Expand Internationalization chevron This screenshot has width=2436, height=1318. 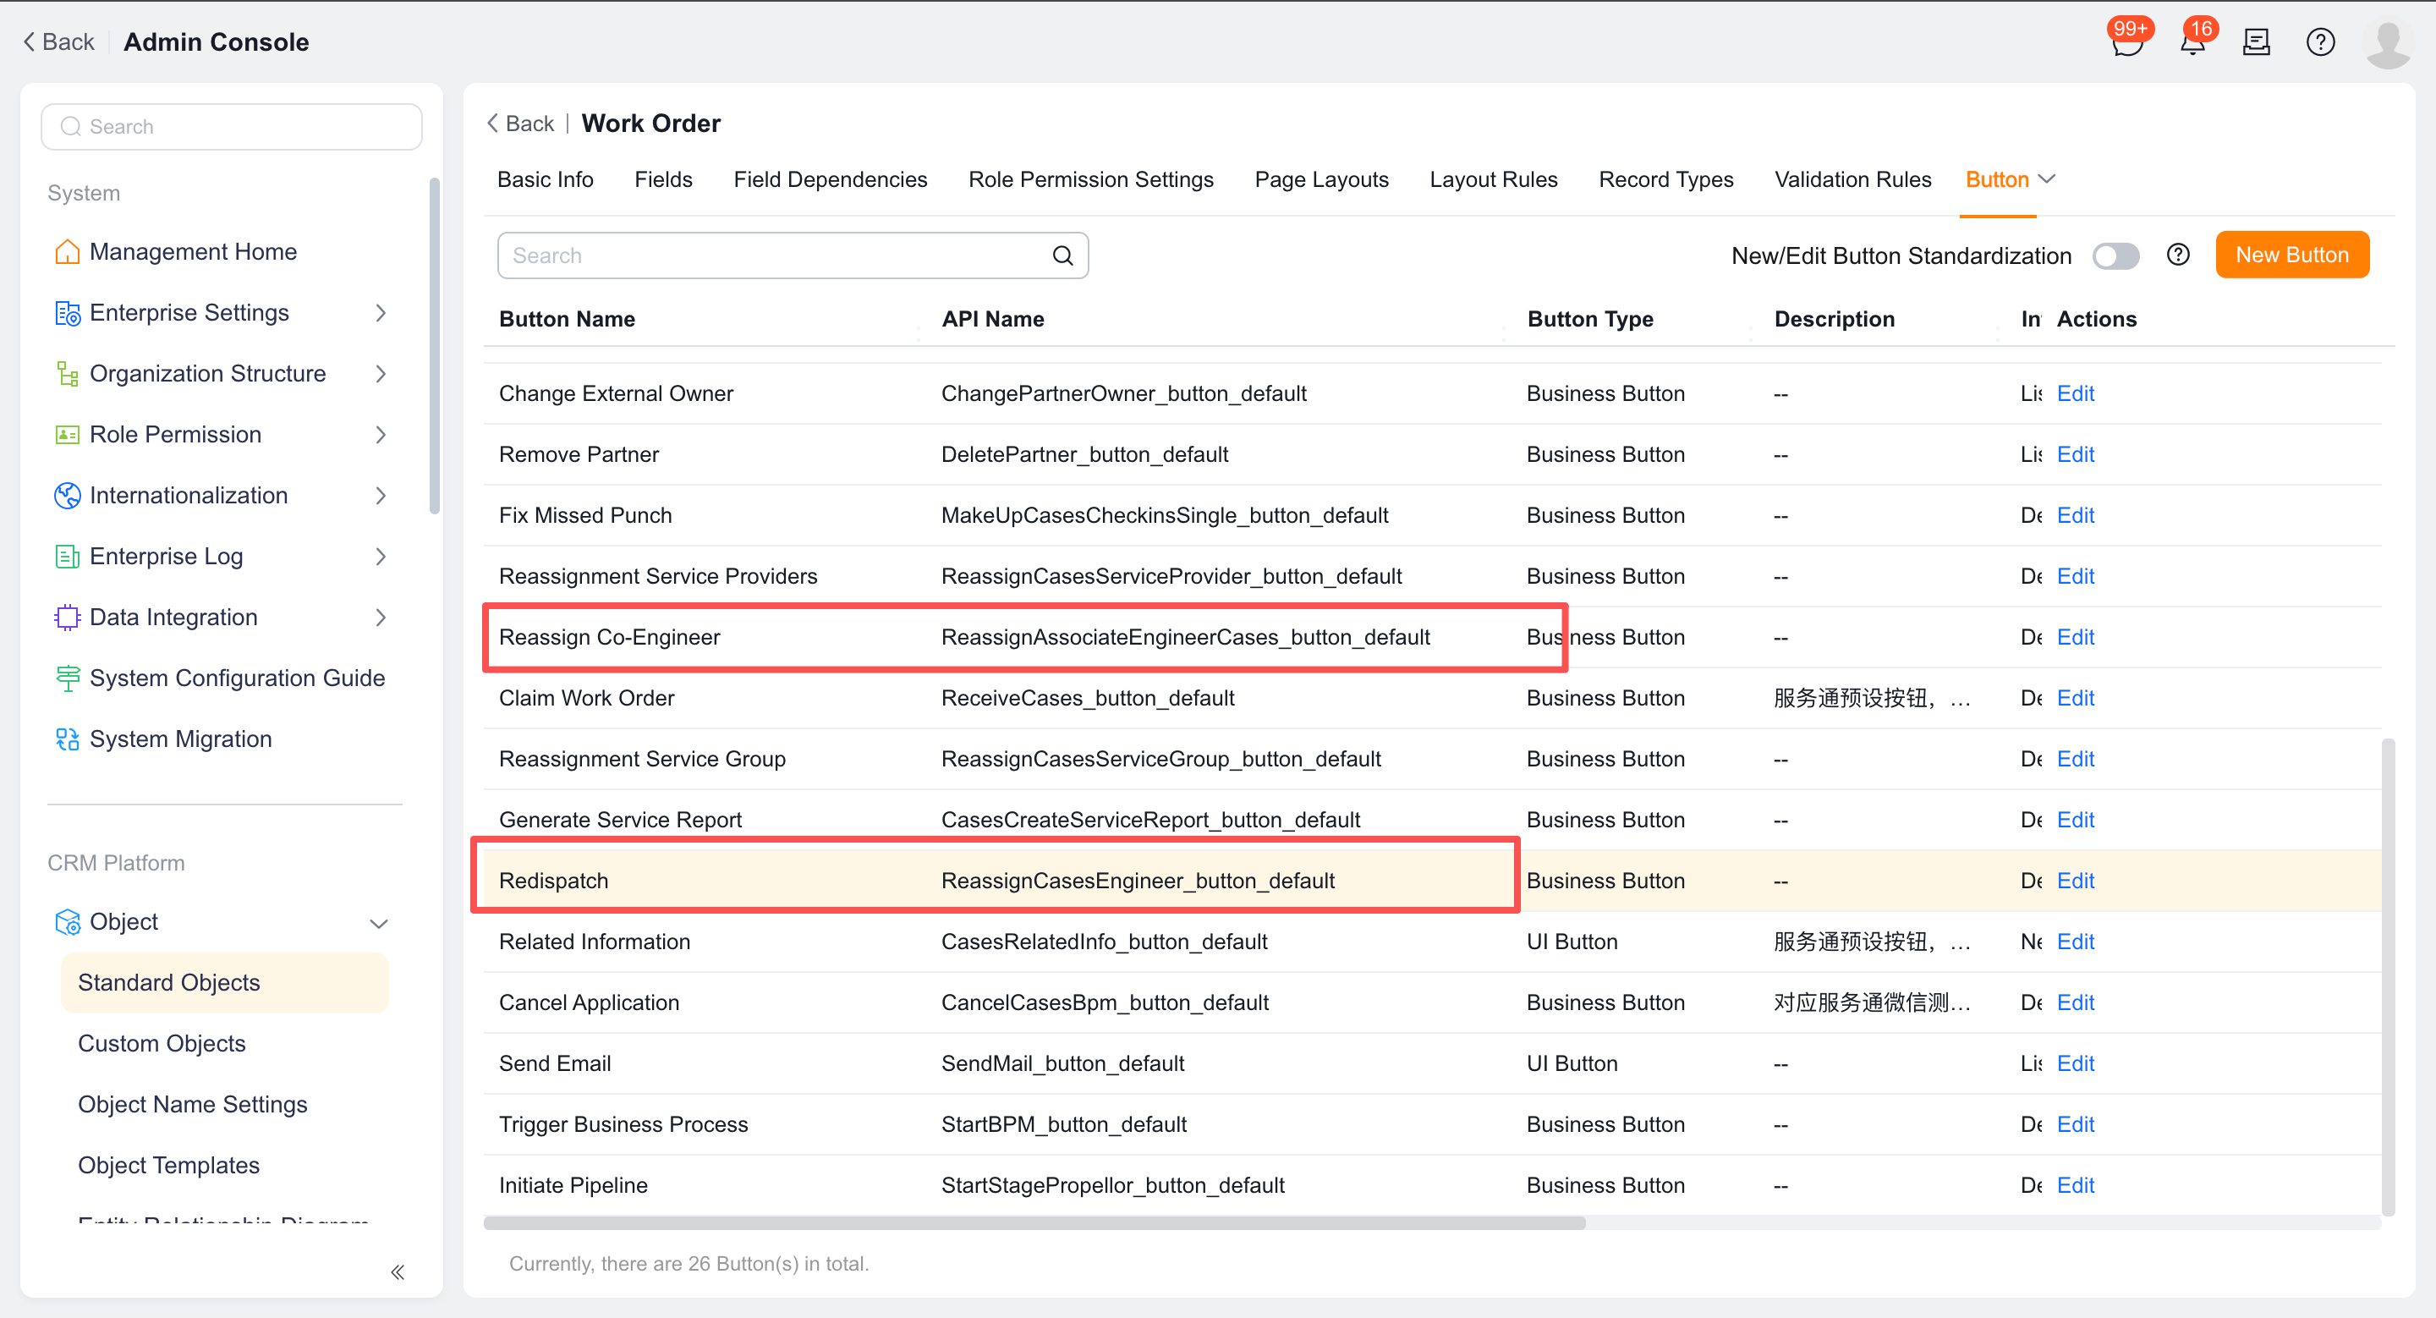pyautogui.click(x=380, y=496)
